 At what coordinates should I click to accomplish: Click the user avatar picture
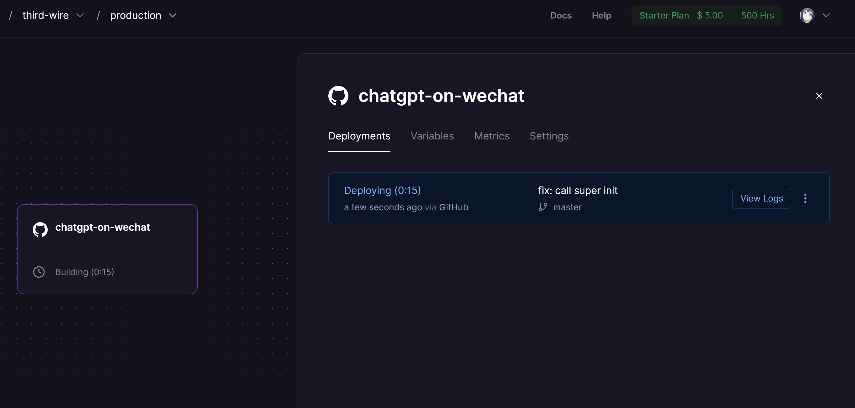pyautogui.click(x=807, y=15)
